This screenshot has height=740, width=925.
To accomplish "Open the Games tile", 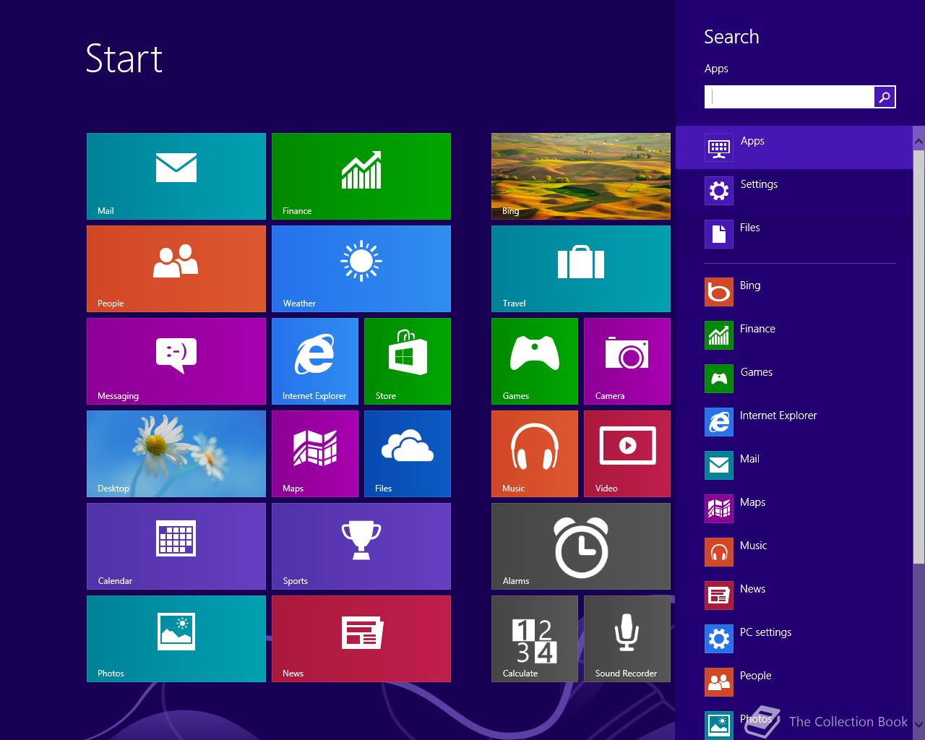I will (535, 361).
